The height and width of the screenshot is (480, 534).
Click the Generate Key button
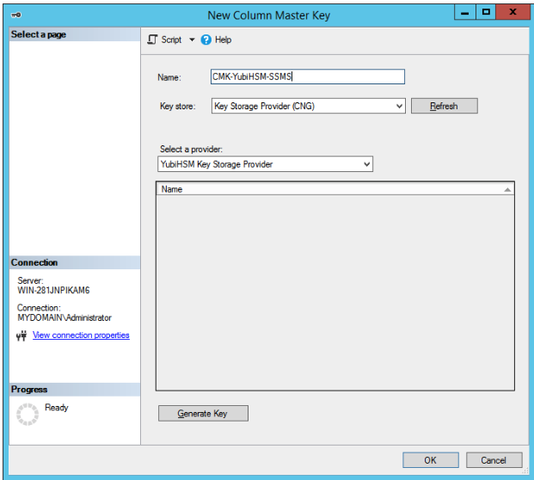tap(203, 413)
